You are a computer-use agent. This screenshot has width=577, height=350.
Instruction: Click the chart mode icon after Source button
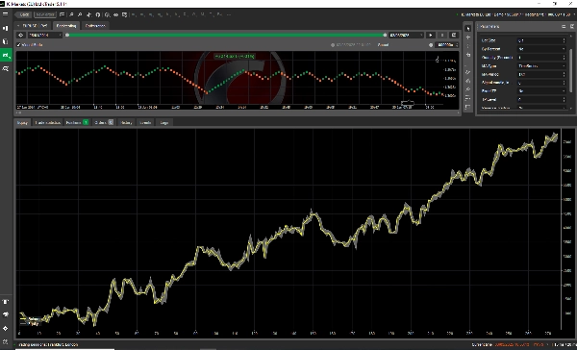[62, 14]
